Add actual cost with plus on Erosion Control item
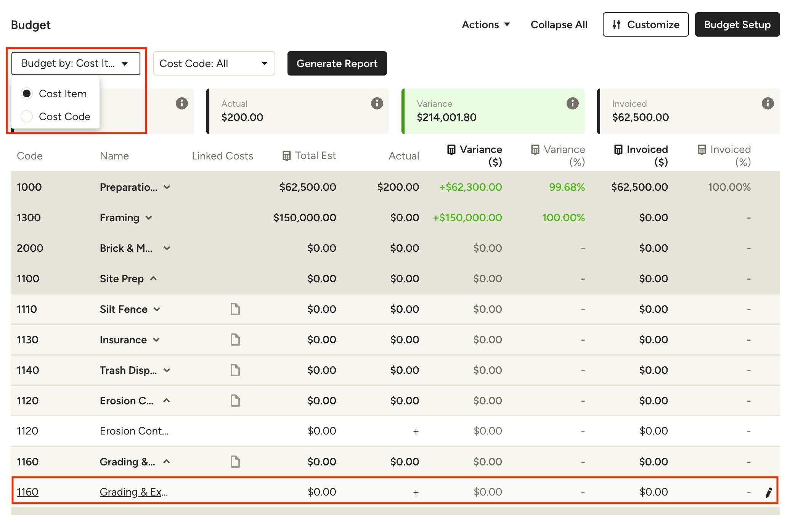The width and height of the screenshot is (790, 515). pyautogui.click(x=416, y=431)
